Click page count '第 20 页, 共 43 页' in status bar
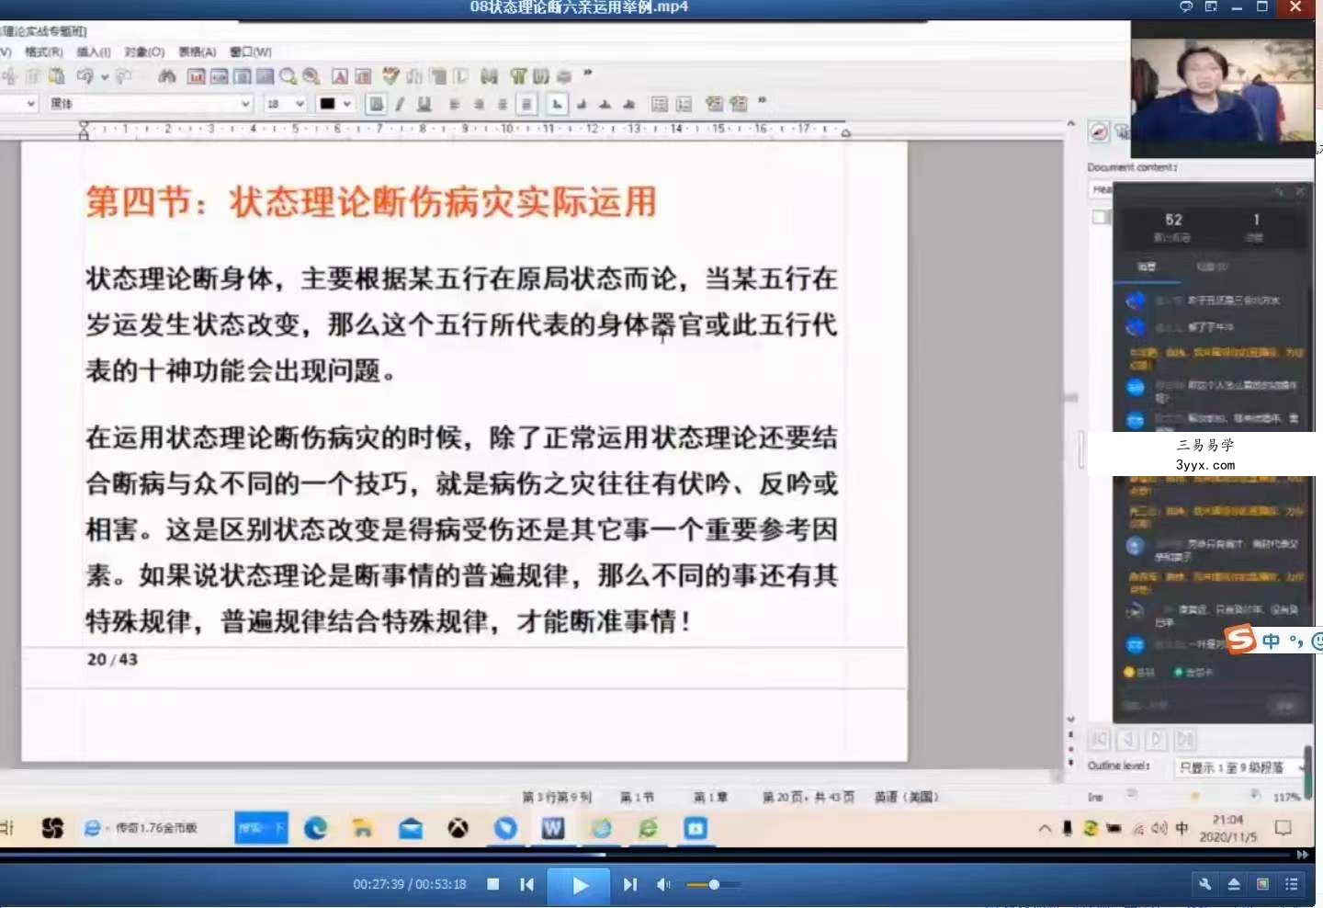Viewport: 1323px width, 908px height. click(808, 797)
